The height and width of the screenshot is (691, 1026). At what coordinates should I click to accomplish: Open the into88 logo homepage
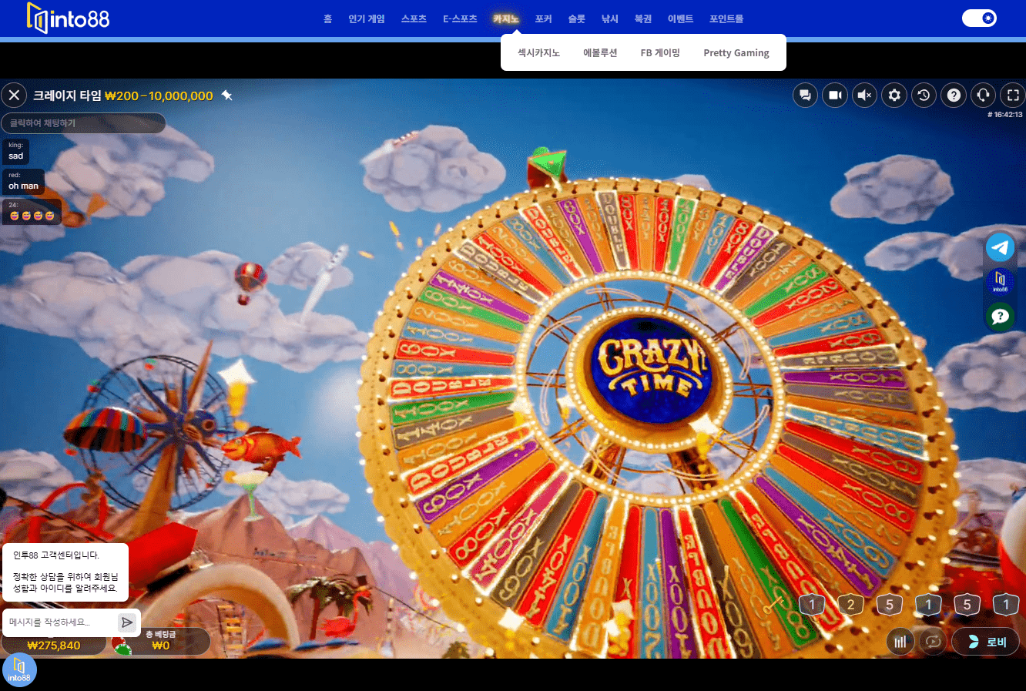click(68, 18)
